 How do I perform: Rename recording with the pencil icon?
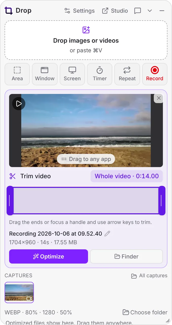click(x=107, y=234)
